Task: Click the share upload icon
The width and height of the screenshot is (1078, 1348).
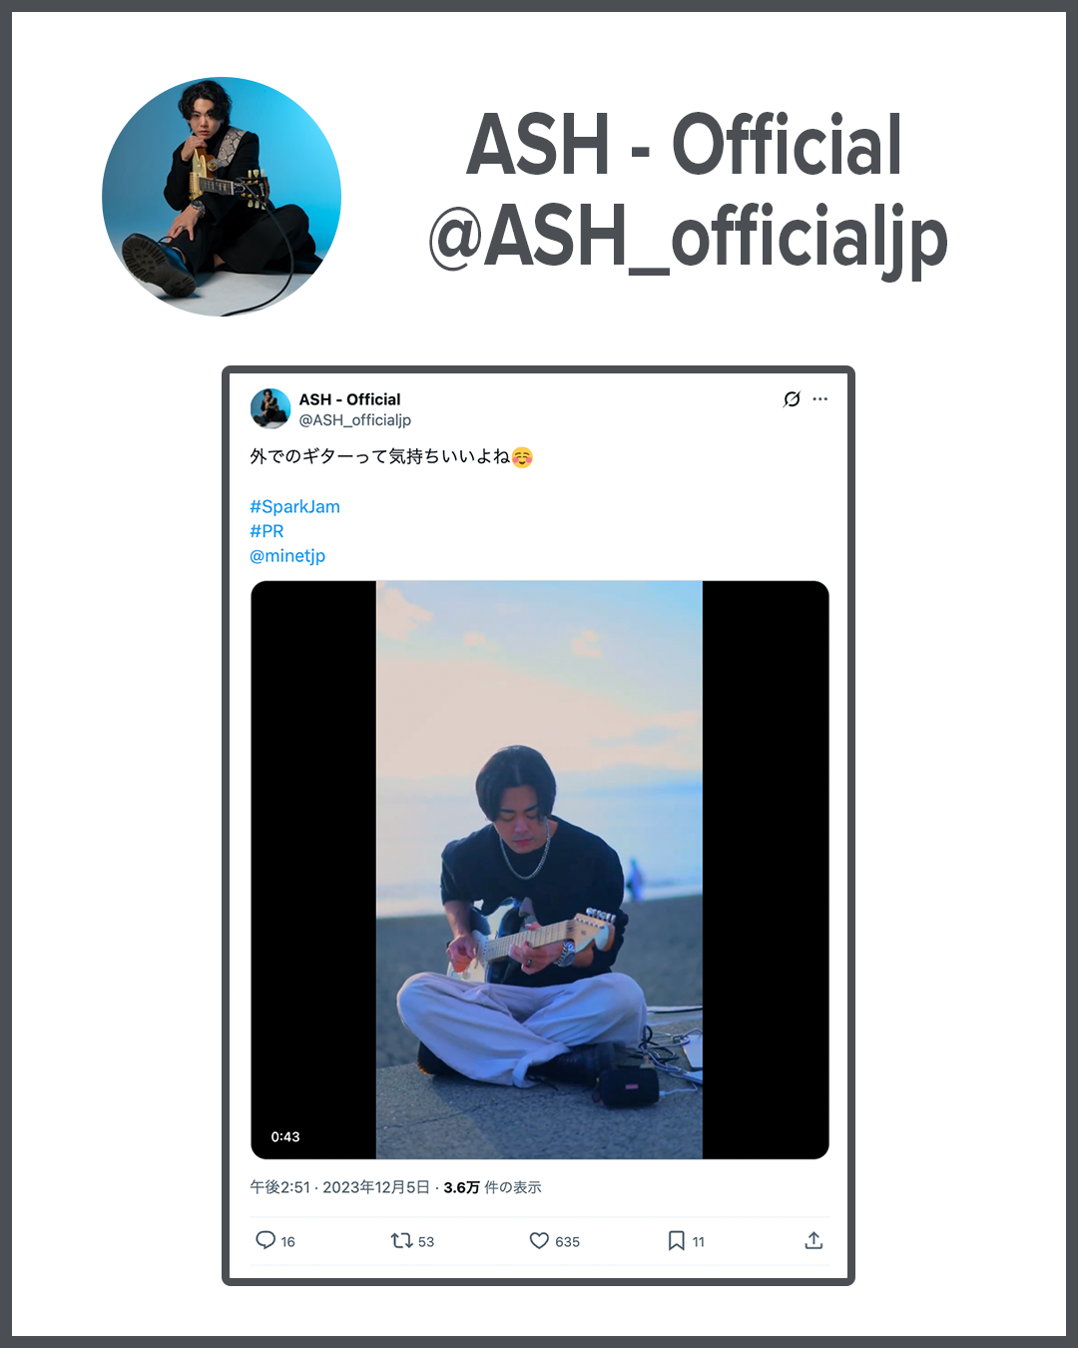Action: pyautogui.click(x=813, y=1240)
